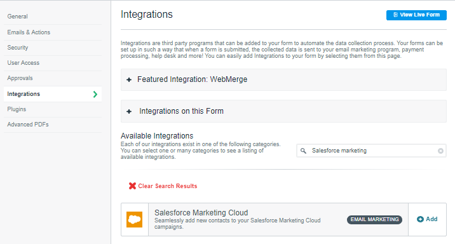
Task: Click the integrations search input field
Action: tap(371, 151)
